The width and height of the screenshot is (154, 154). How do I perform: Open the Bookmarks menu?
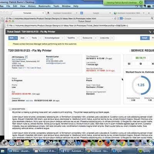(x=44, y=6)
